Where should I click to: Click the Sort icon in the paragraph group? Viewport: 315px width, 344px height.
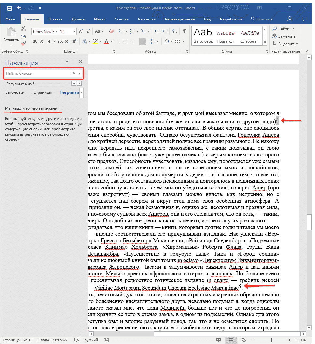175,32
